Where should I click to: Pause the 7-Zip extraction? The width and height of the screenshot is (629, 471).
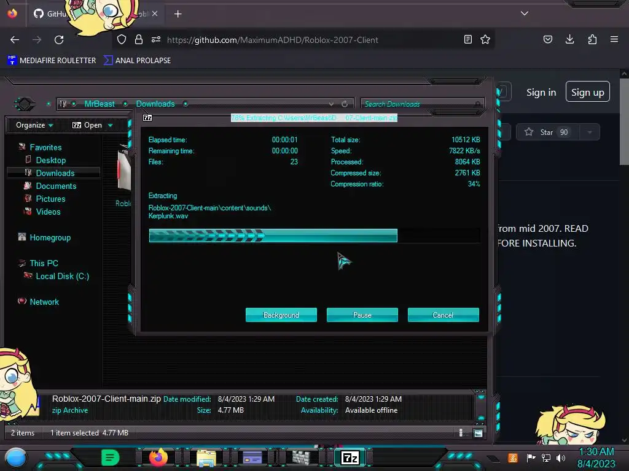click(362, 315)
